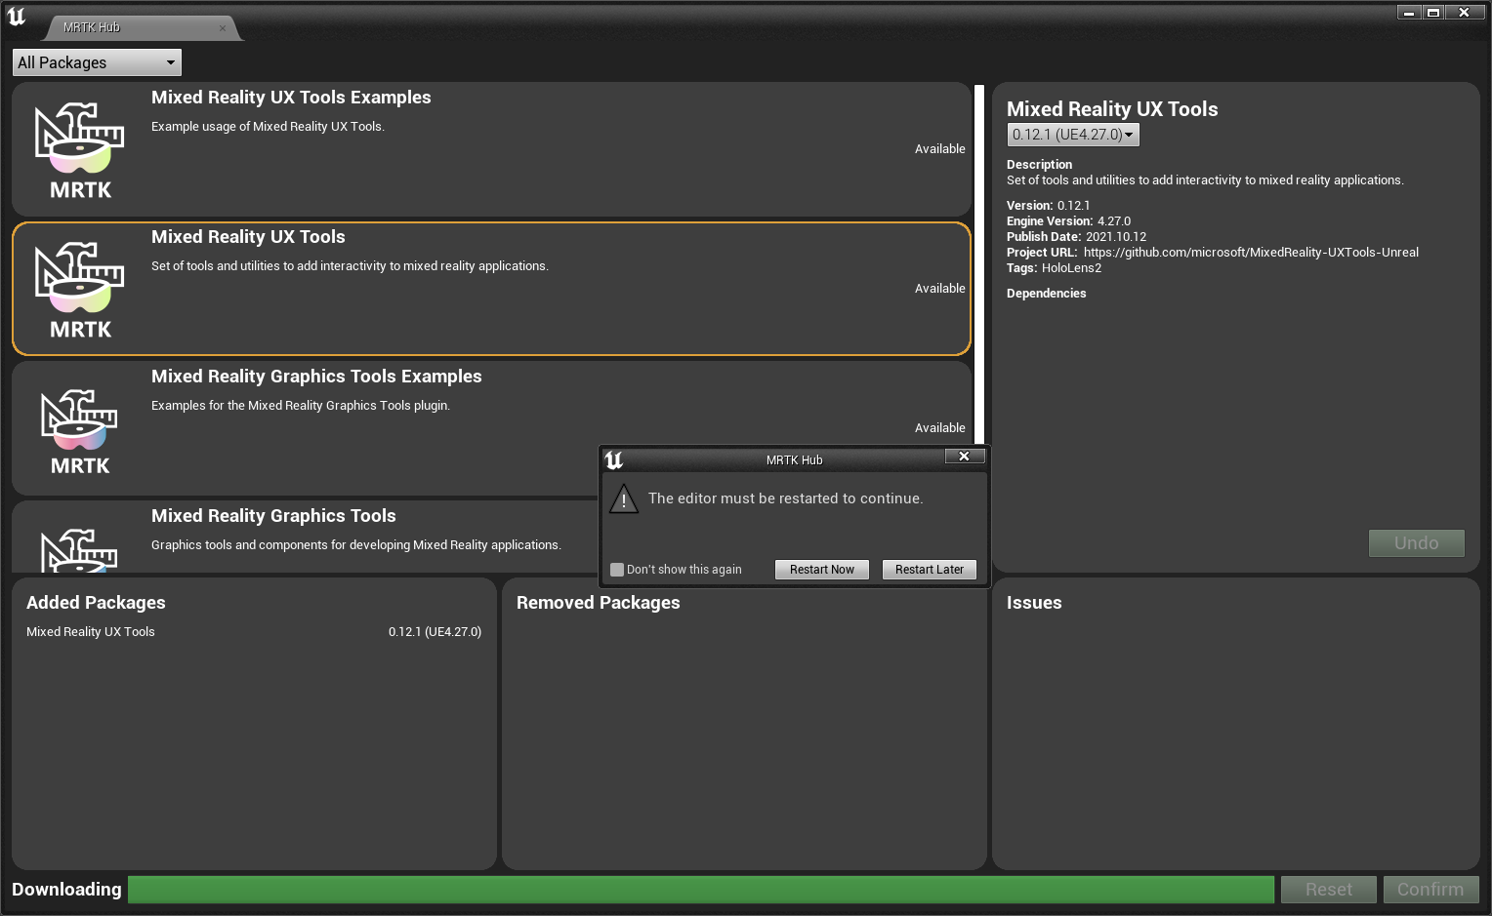Open the All Packages filter dropdown
This screenshot has width=1492, height=916.
[96, 61]
